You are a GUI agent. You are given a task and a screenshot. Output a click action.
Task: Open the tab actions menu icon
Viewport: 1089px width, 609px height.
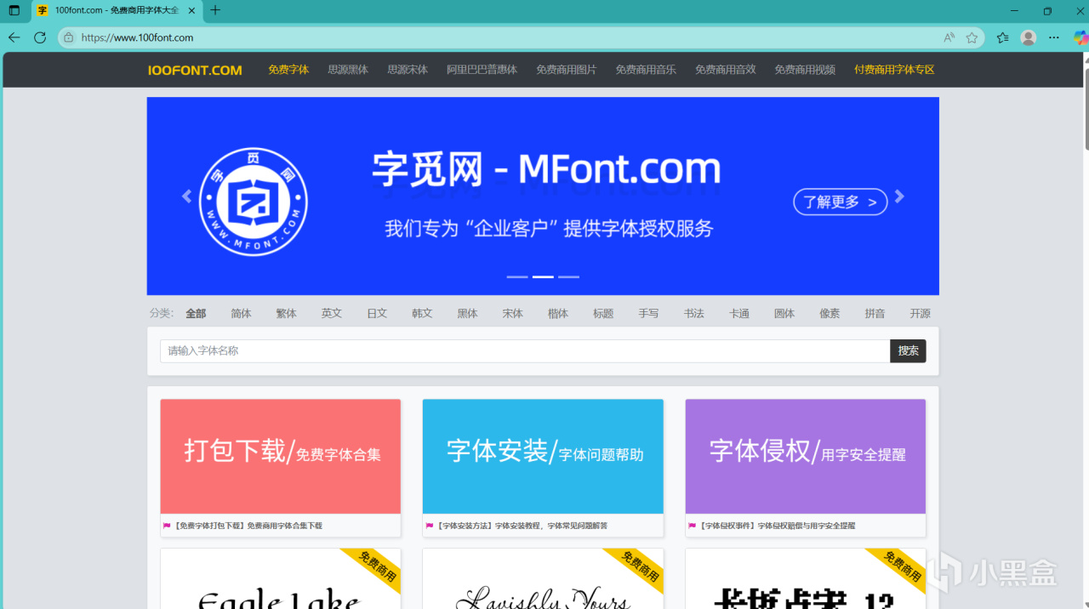tap(14, 10)
